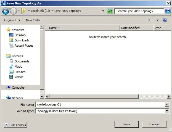172x132 pixels.
Task: Click in the File name field
Action: (100, 104)
